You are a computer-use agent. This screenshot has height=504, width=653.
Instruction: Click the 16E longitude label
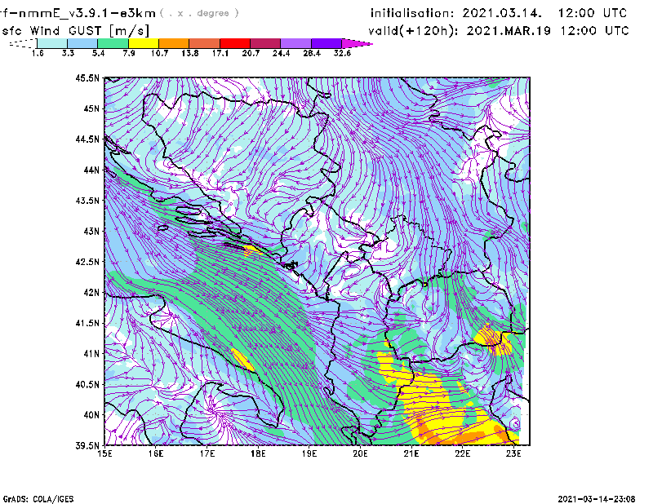pyautogui.click(x=156, y=453)
